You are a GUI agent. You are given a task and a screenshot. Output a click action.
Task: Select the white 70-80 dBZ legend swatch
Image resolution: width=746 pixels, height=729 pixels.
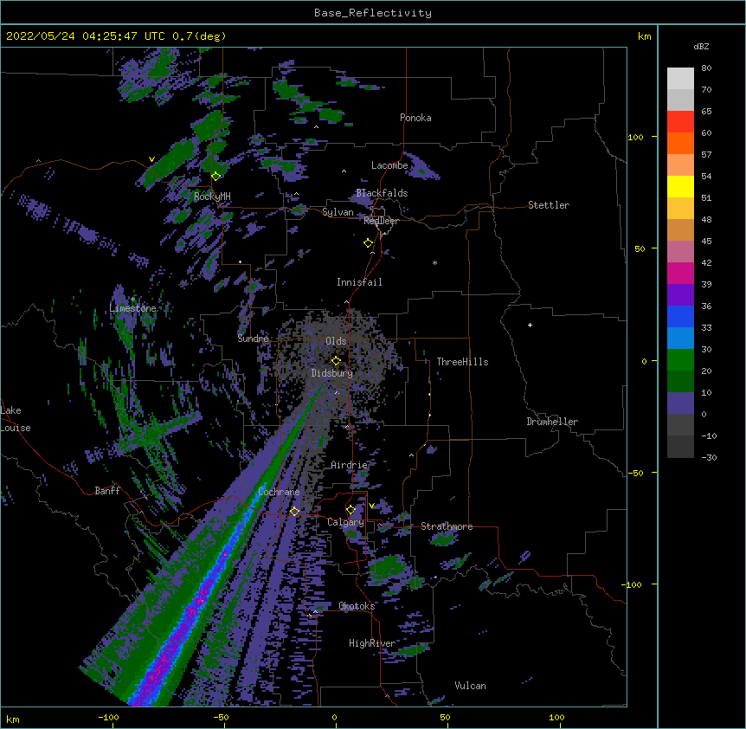[680, 79]
